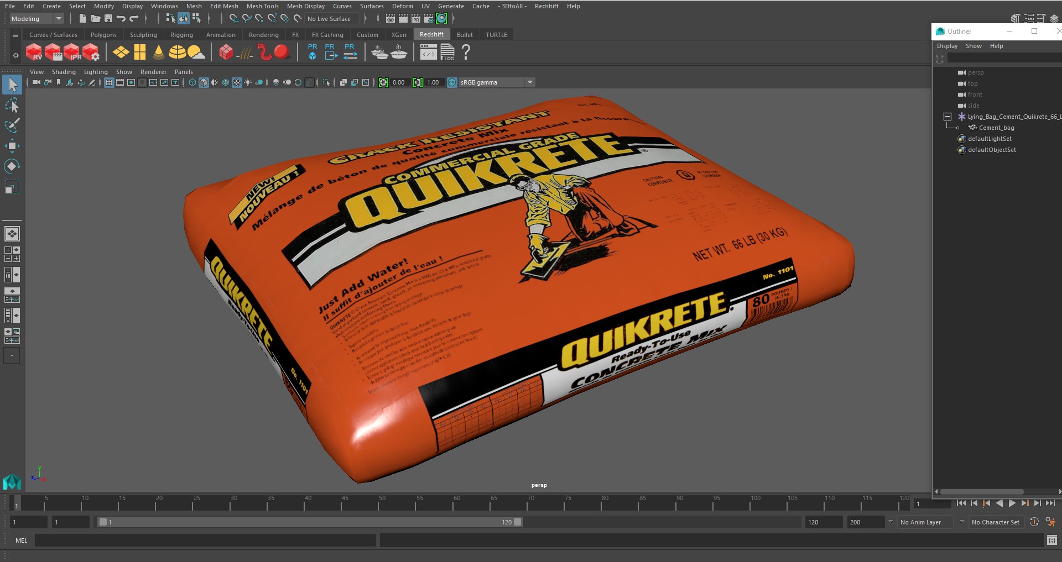Toggle isolate select in viewport toolbar

(326, 82)
